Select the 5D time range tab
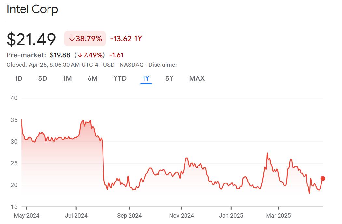This screenshot has height=224, width=342. point(43,78)
